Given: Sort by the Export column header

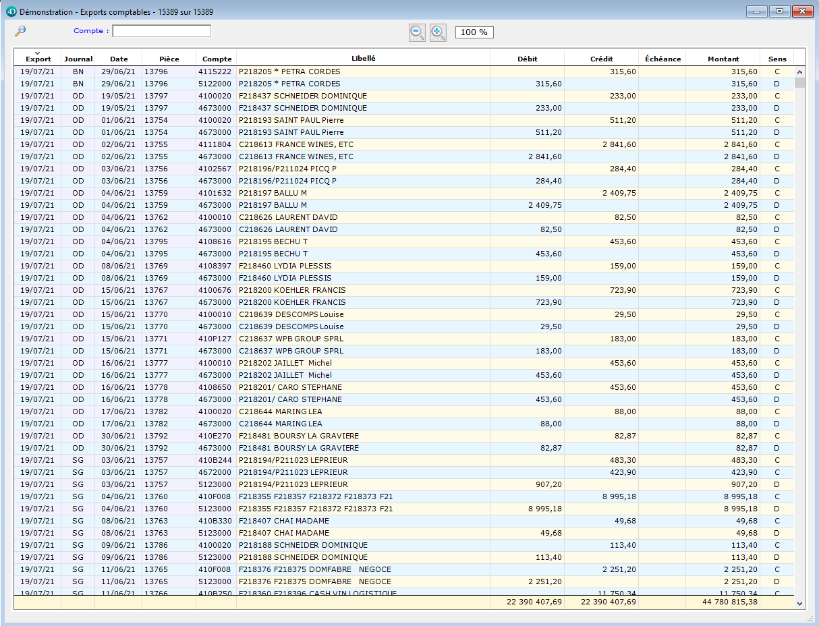Looking at the screenshot, I should pos(38,59).
